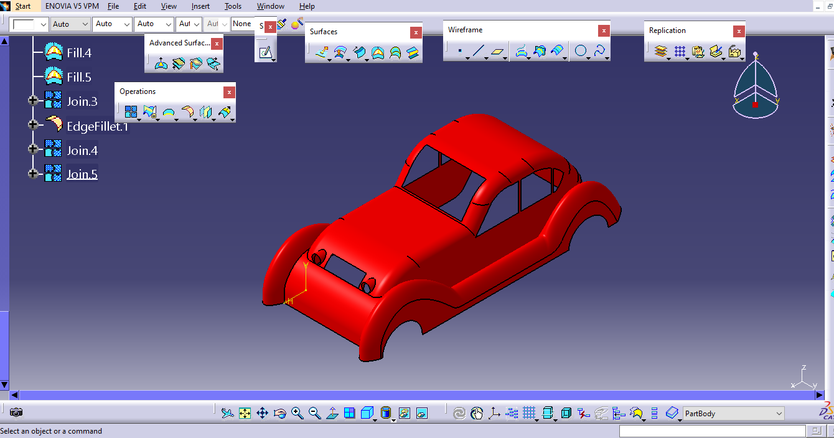This screenshot has height=438, width=834.
Task: Open the Insert menu
Action: pos(200,6)
